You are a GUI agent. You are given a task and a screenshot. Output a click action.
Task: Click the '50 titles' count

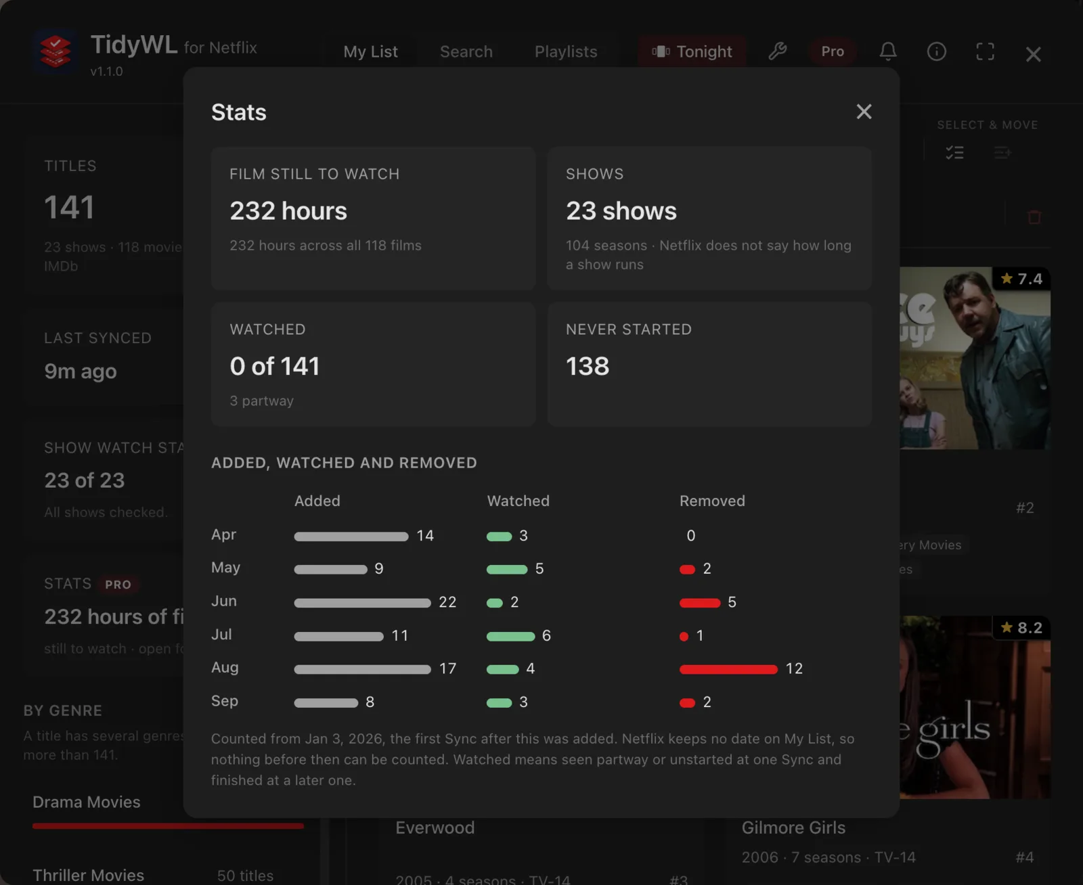(245, 876)
